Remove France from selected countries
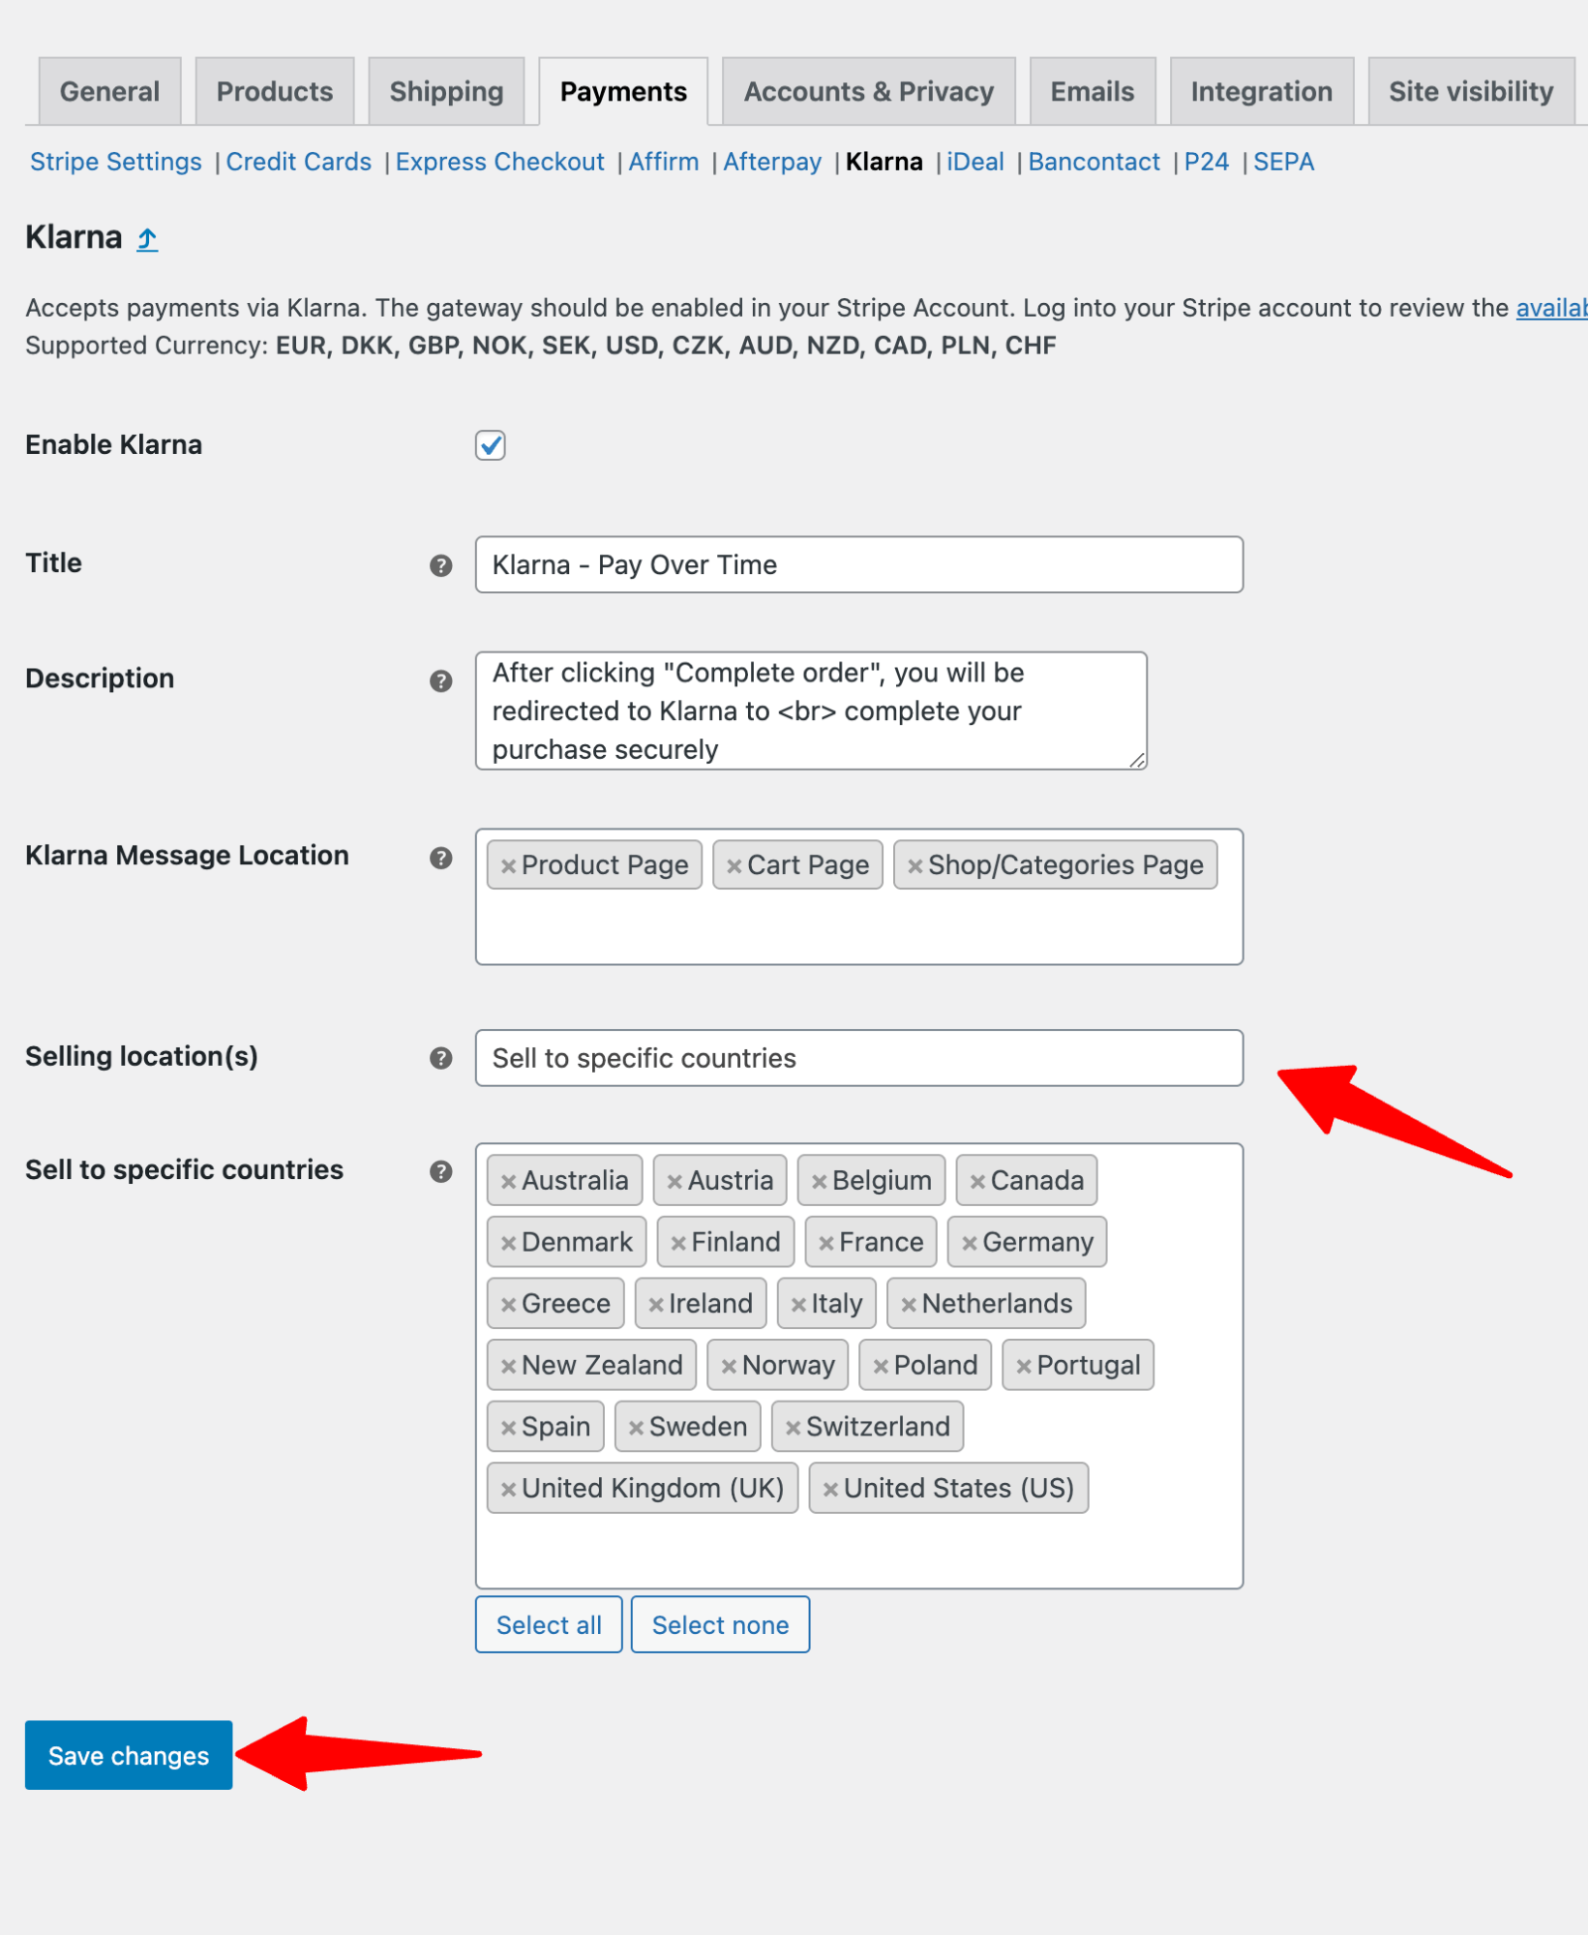This screenshot has height=1935, width=1589. point(826,1244)
